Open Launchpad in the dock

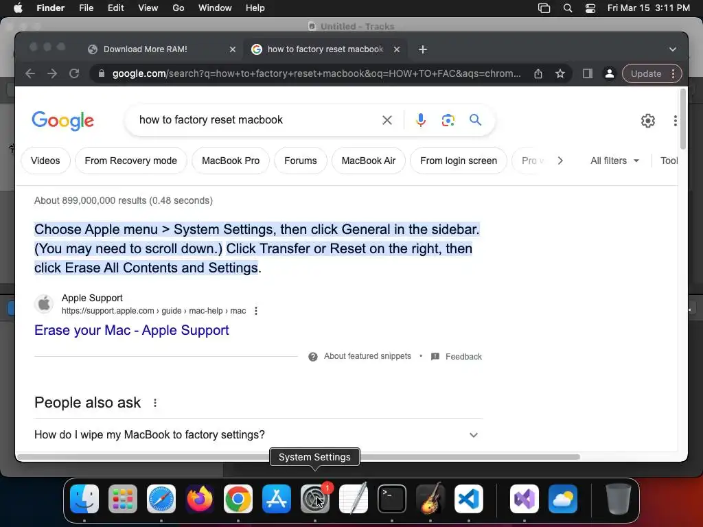pos(123,499)
